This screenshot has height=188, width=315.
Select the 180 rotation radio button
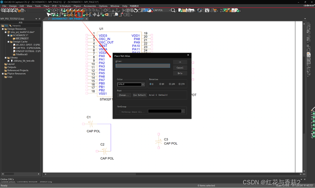[170, 84]
